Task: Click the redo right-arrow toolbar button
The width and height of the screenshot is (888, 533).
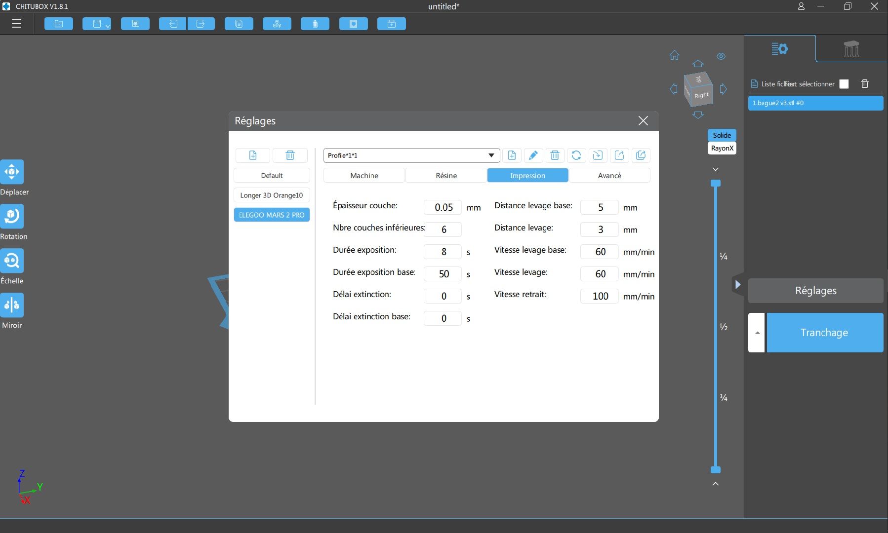Action: pyautogui.click(x=201, y=24)
